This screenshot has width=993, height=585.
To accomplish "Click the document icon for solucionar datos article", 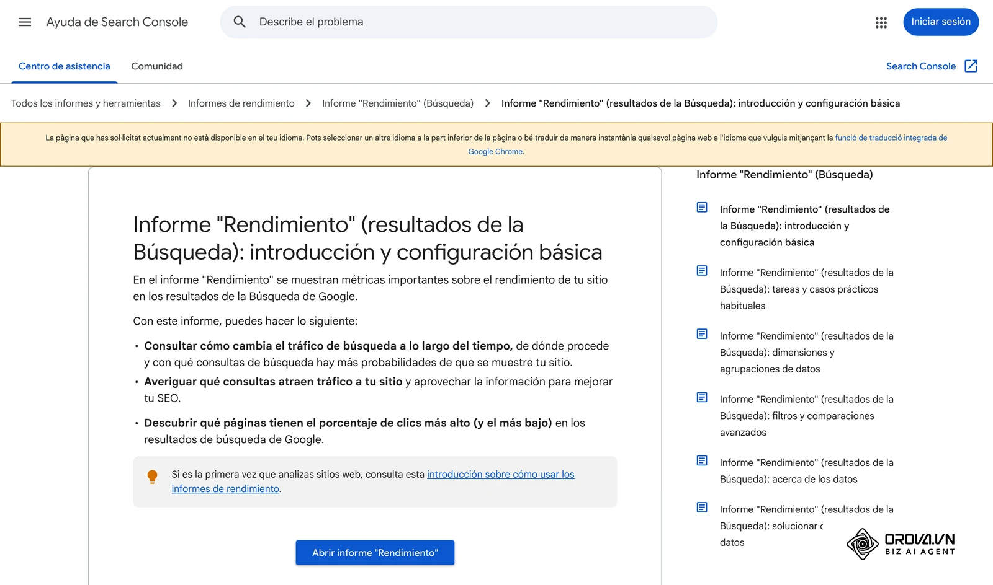I will 702,508.
